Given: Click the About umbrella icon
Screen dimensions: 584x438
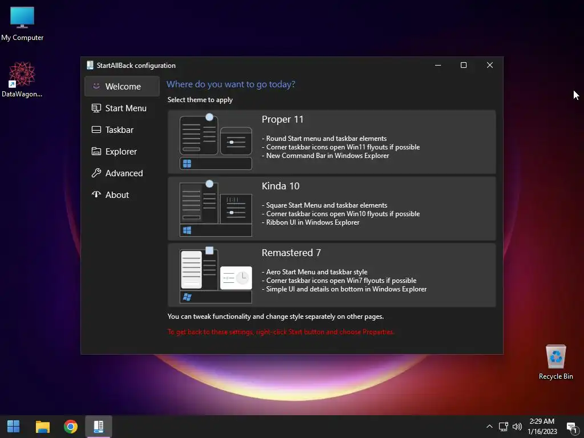Looking at the screenshot, I should 96,194.
